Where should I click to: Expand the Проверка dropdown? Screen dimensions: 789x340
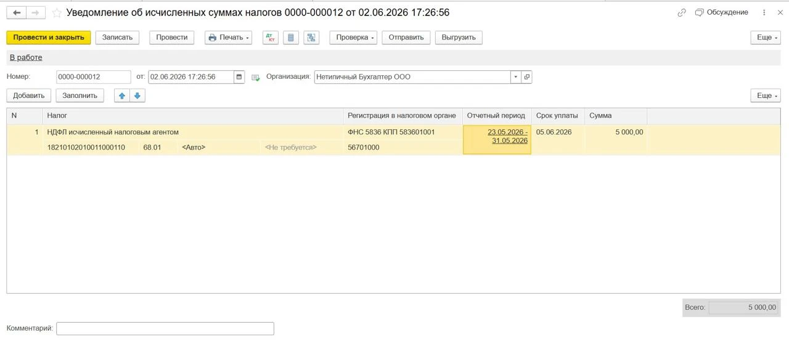click(353, 38)
